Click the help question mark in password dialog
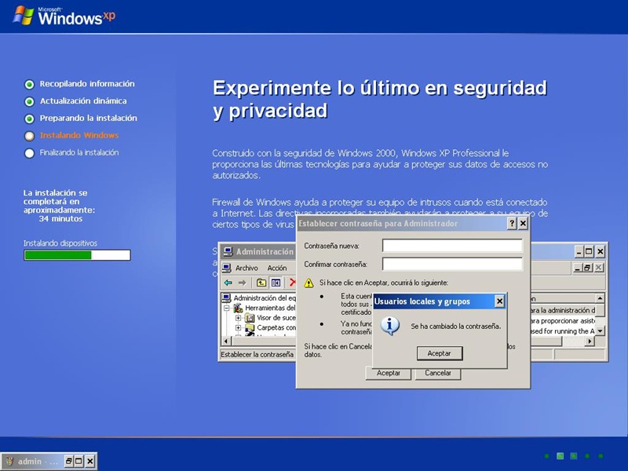Viewport: 628px width, 471px height. (x=512, y=224)
